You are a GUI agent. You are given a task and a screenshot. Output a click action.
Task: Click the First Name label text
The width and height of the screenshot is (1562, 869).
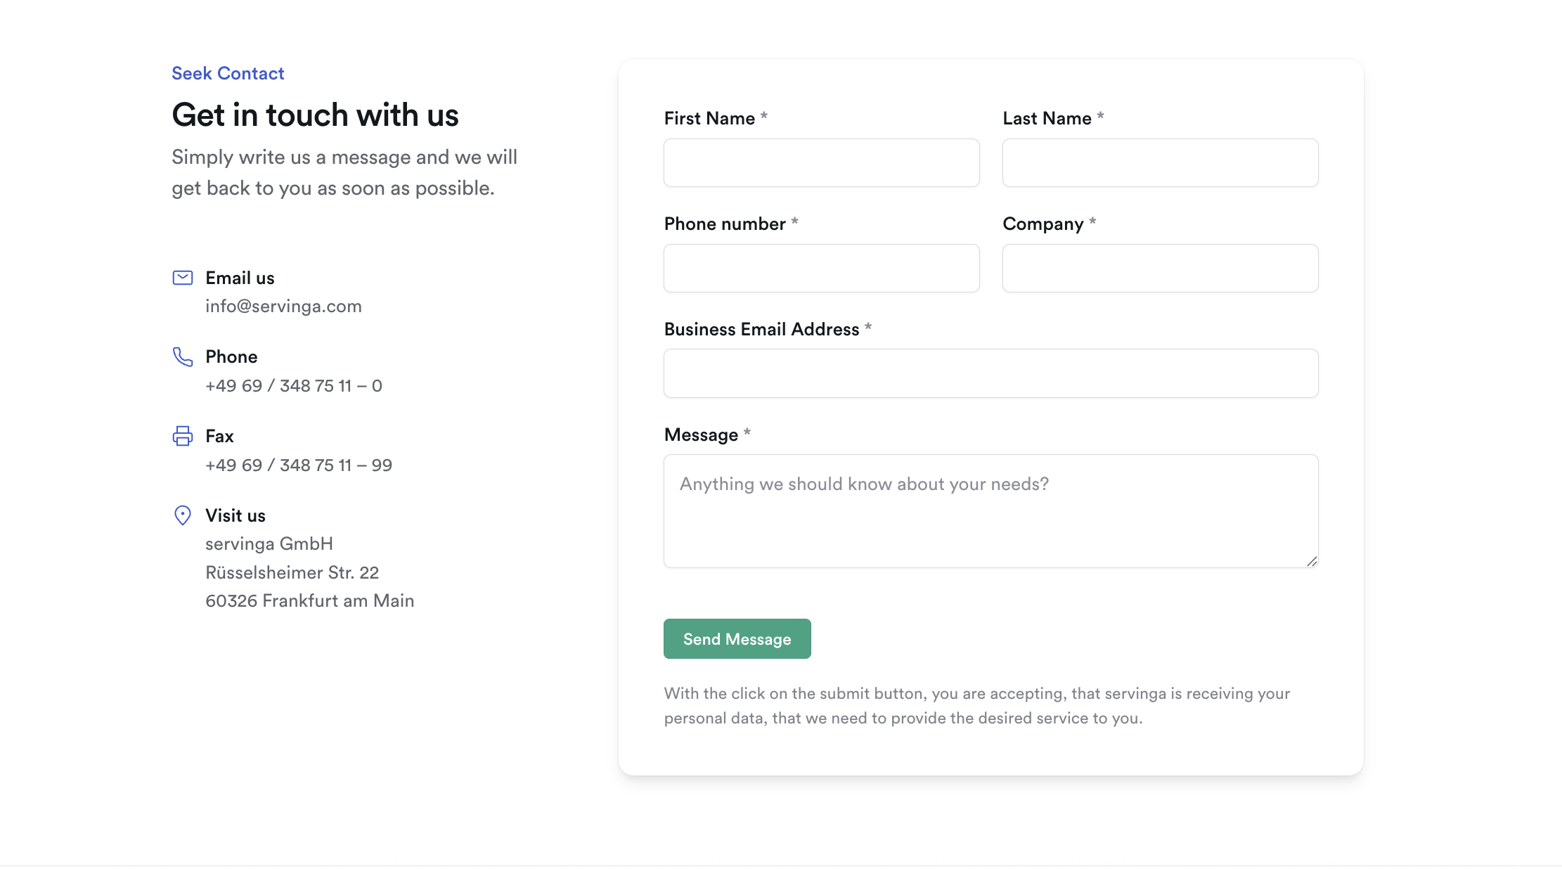click(709, 119)
